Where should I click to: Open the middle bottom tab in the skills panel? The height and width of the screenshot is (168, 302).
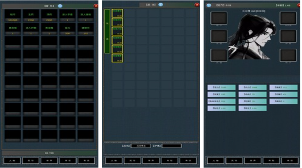pyautogui.click(x=151, y=160)
